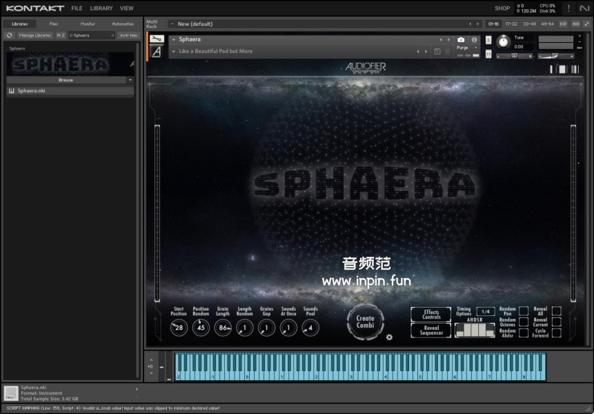Open the FILE menu
Screen dimensions: 594x414
(x=77, y=8)
